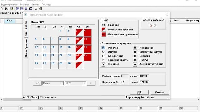The height and width of the screenshot is (112, 200).
Task: Select calendar day 30
Action: pos(71,65)
